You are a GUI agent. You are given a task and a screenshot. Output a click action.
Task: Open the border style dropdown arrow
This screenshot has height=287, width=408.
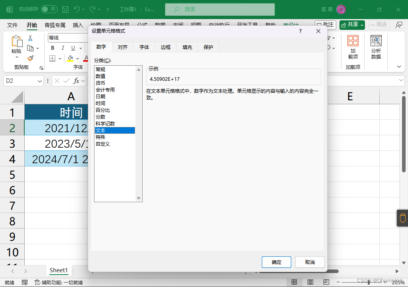[60, 58]
